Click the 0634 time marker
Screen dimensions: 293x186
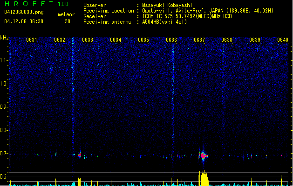[x=116, y=40]
